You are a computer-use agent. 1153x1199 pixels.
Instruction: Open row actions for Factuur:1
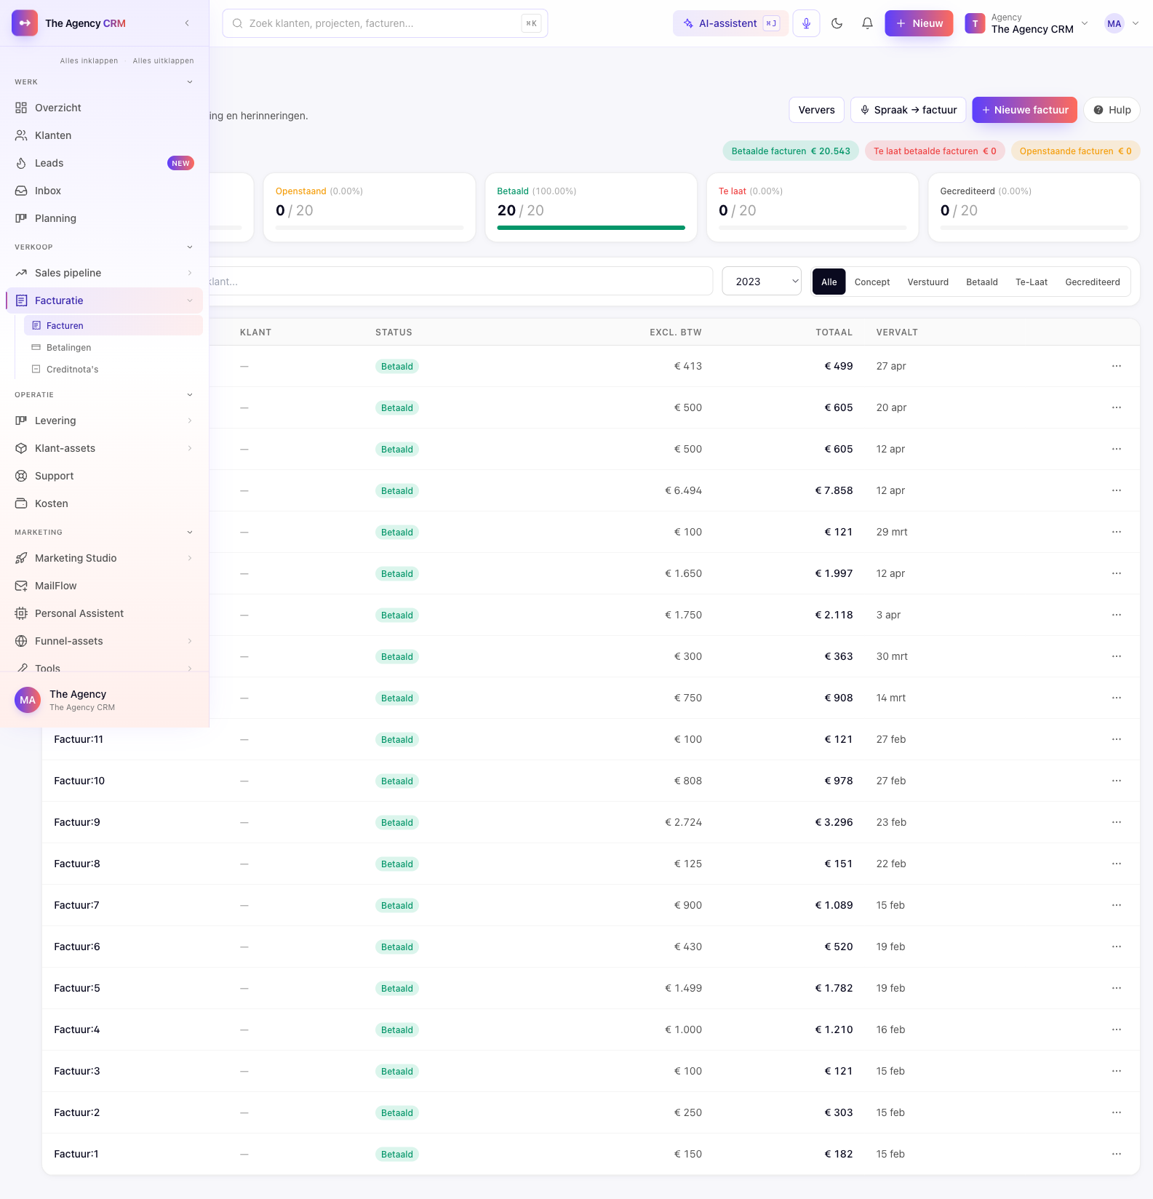[x=1117, y=1154]
